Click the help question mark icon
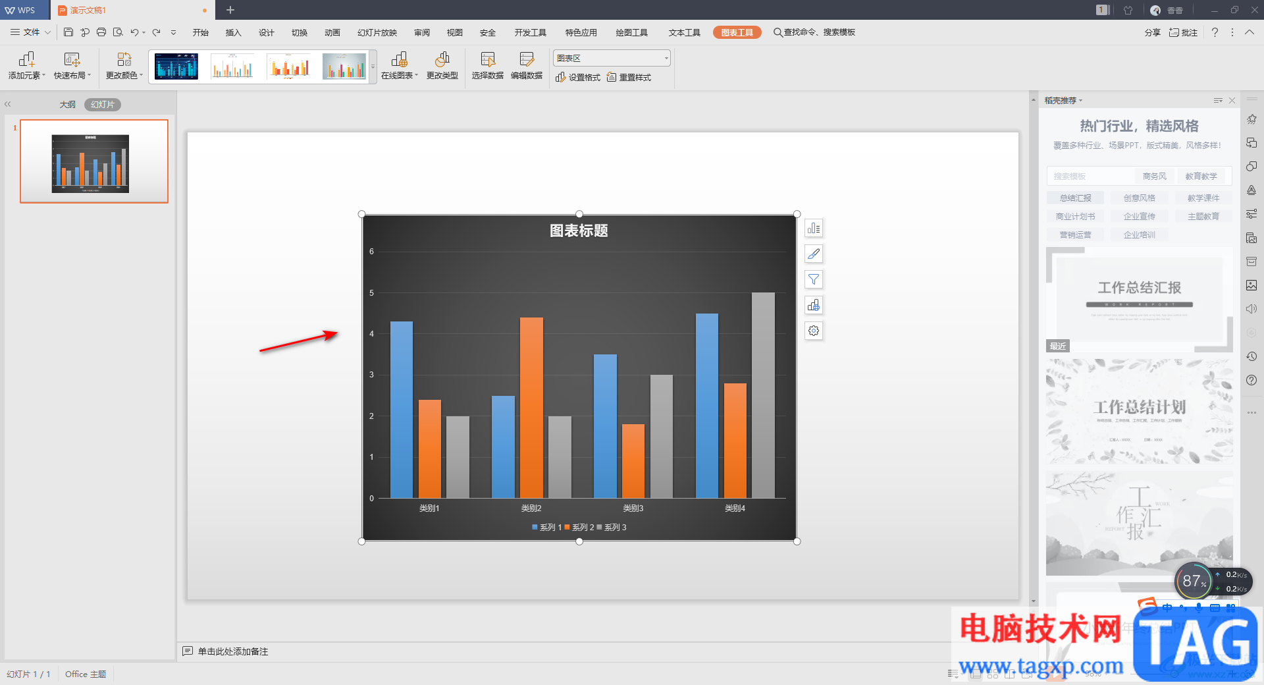The height and width of the screenshot is (685, 1264). [x=1215, y=32]
